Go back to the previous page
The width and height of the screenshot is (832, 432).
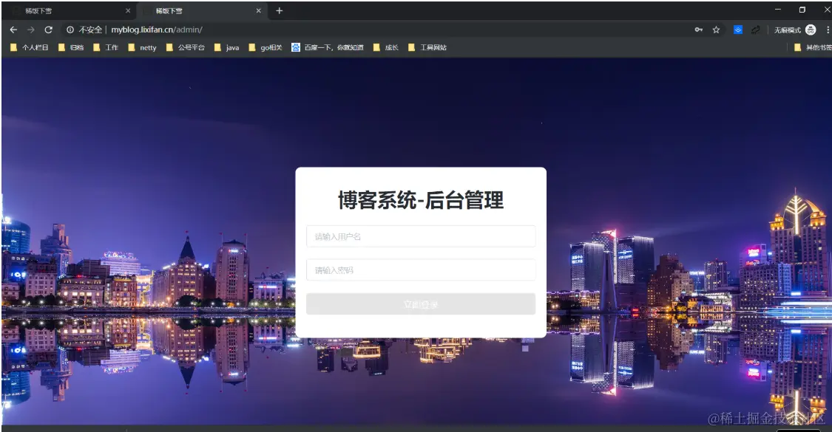point(13,30)
